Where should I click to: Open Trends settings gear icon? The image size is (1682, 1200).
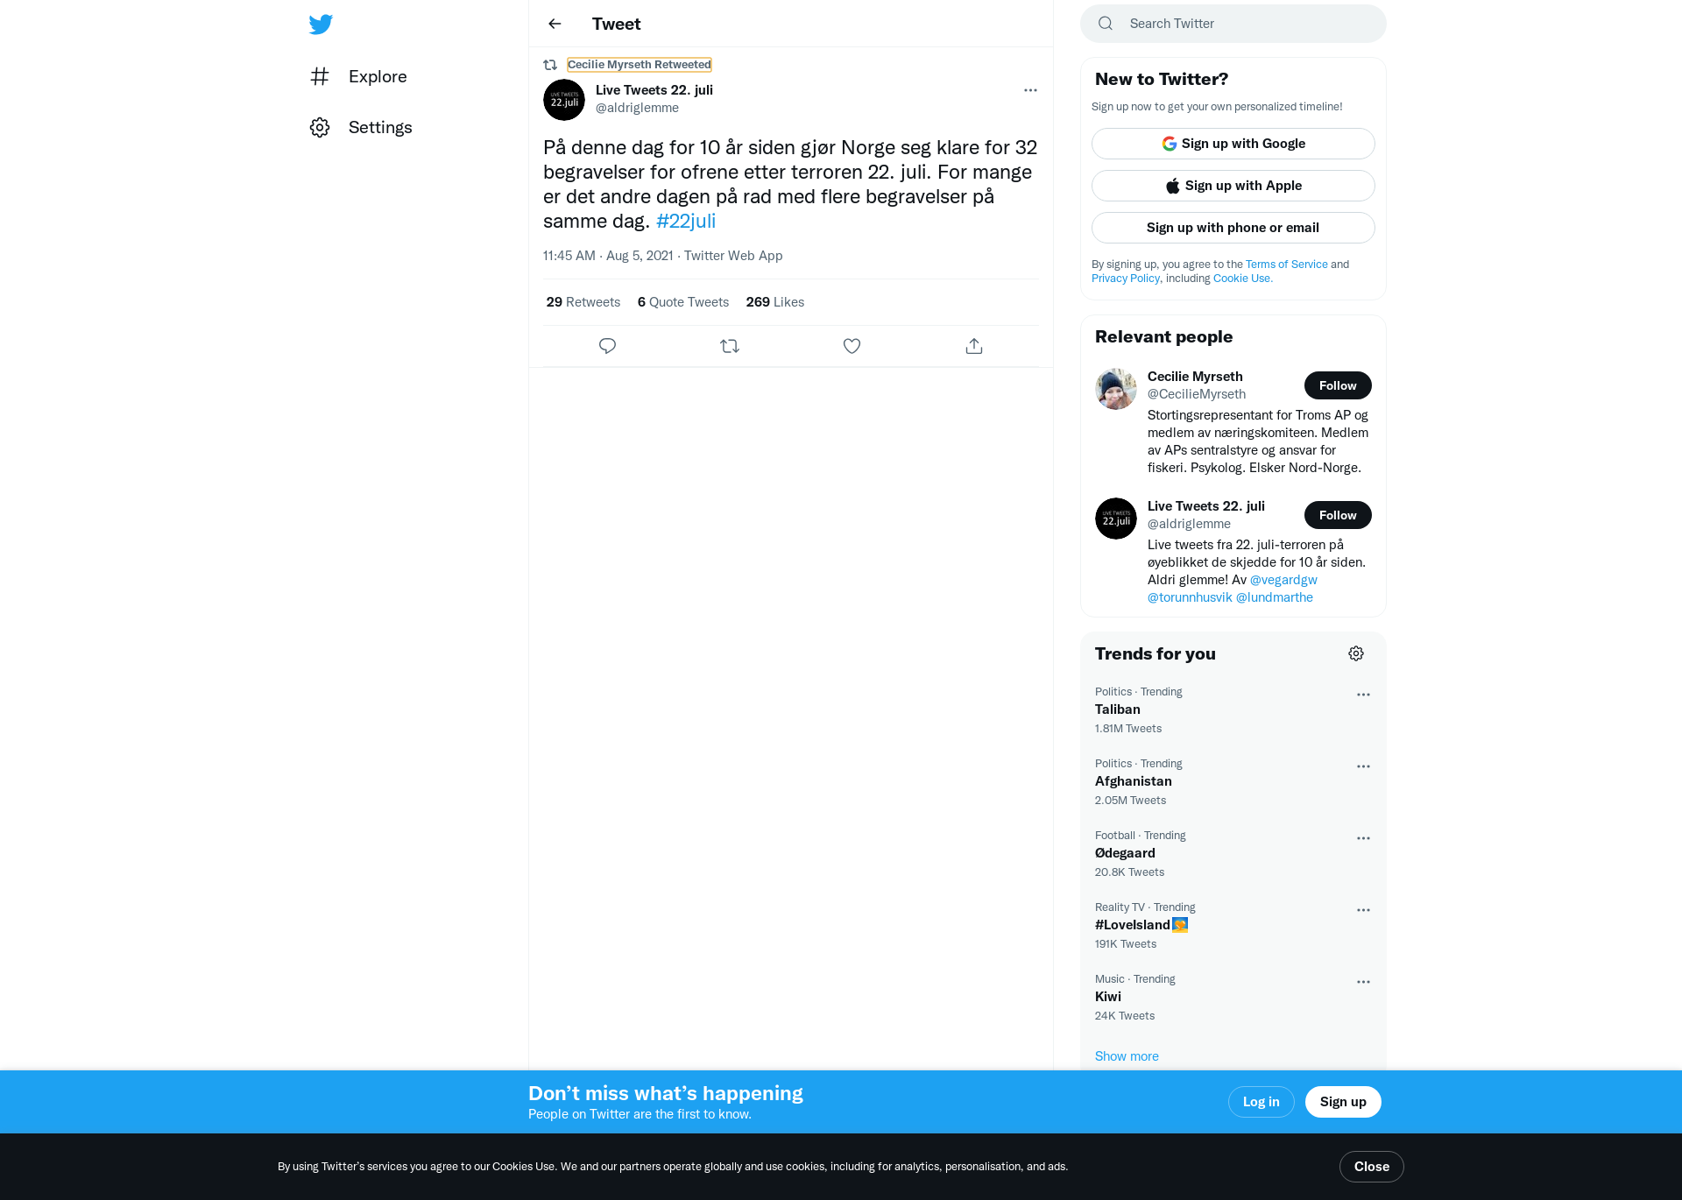click(x=1356, y=653)
